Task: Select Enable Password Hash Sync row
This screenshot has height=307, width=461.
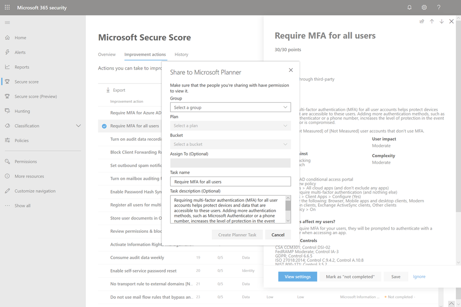Action: tap(130, 192)
